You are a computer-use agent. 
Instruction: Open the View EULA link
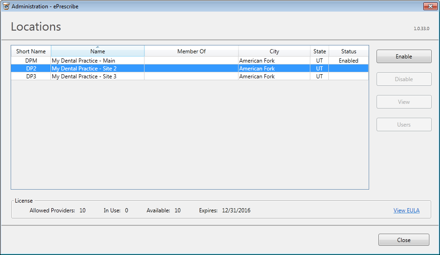tap(406, 210)
